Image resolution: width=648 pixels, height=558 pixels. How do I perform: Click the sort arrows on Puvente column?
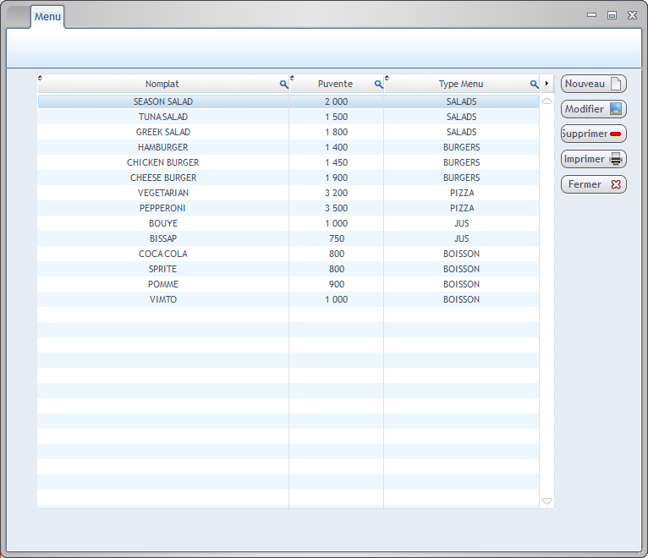point(293,79)
